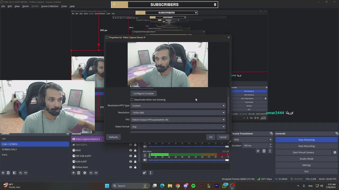Remove selected source with trash icon
The height and width of the screenshot is (190, 339).
click(79, 173)
